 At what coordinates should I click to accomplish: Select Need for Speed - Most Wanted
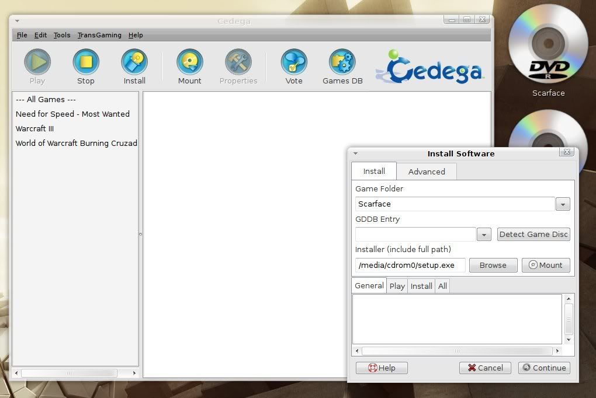tap(75, 114)
